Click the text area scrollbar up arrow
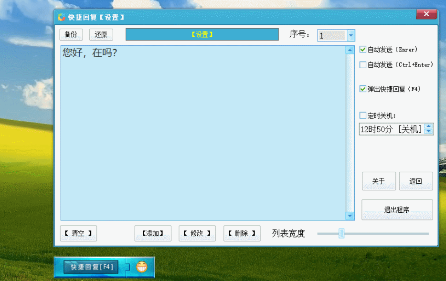Viewport: 446px width, 281px height. tap(350, 50)
